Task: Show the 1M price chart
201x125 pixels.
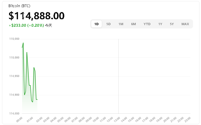Action: click(x=121, y=24)
